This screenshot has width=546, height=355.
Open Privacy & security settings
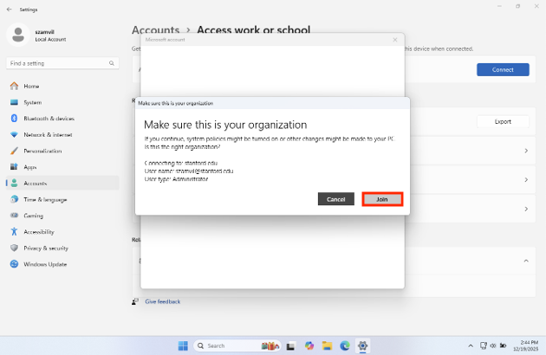click(x=62, y=248)
